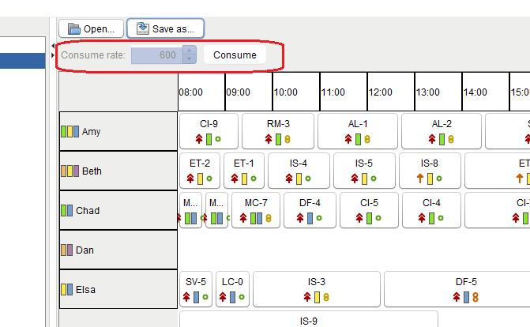The height and width of the screenshot is (327, 530).
Task: Click the Save as disk icon
Action: [x=142, y=28]
